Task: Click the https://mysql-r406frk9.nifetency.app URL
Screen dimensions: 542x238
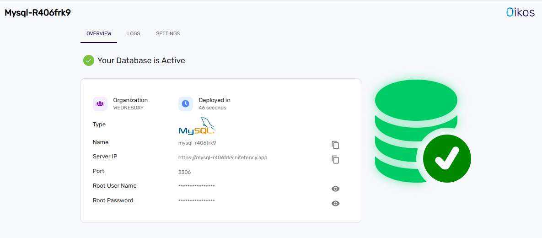Action: 223,157
